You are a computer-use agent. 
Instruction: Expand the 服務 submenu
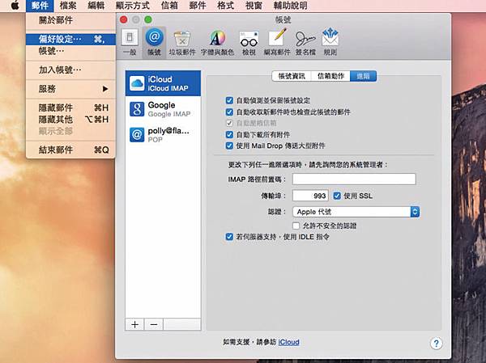click(70, 89)
